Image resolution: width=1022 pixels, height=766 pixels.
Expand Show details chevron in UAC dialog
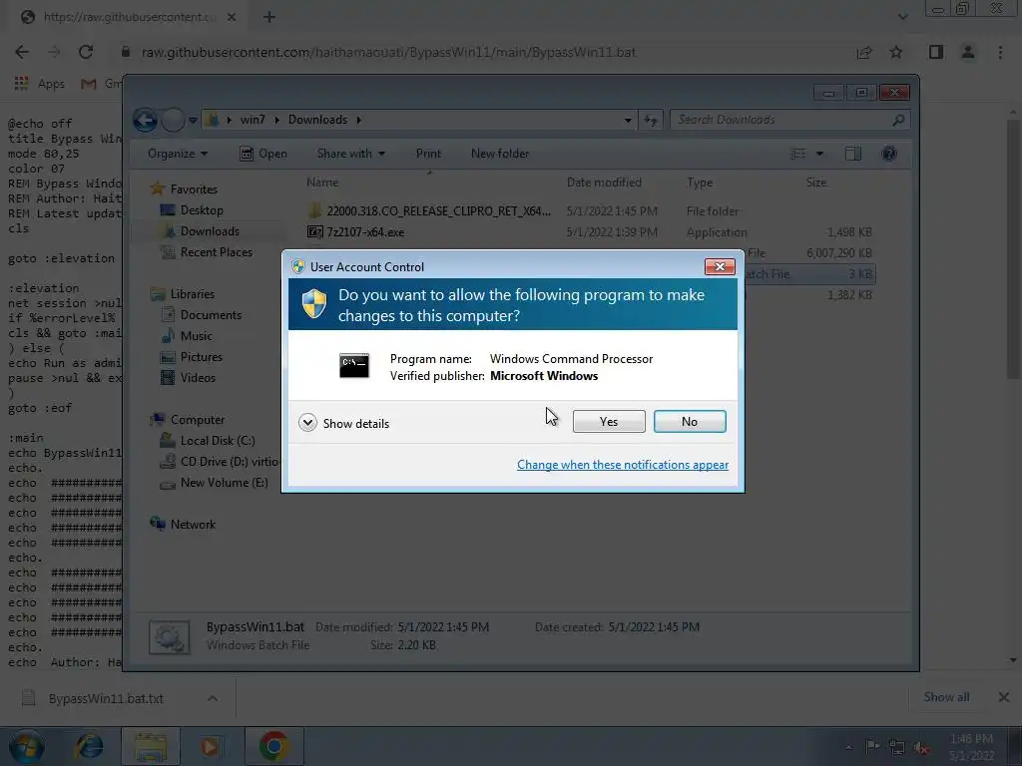[x=307, y=423]
